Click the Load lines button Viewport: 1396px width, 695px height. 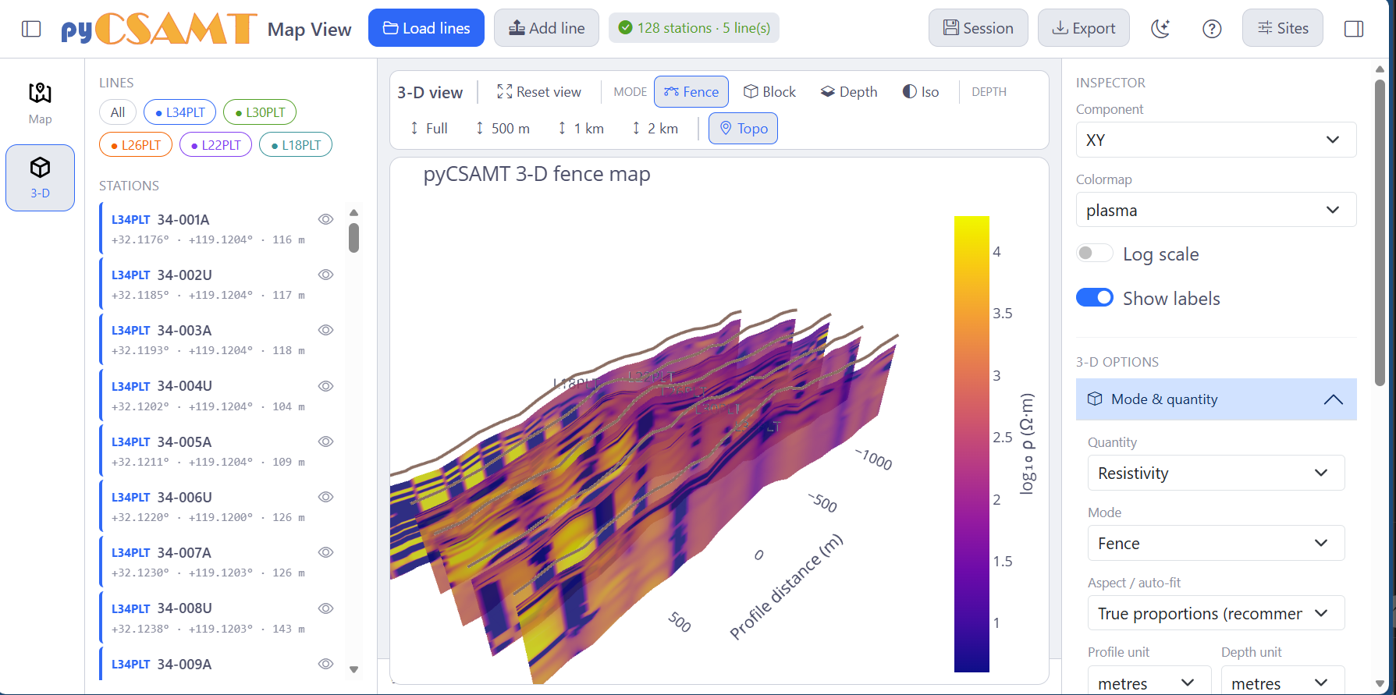tap(426, 28)
